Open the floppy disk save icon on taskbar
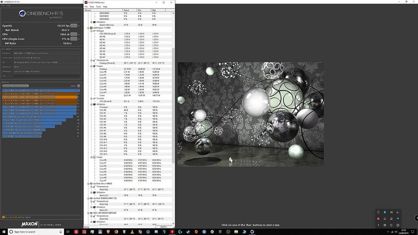The width and height of the screenshot is (418, 235). click(x=100, y=232)
